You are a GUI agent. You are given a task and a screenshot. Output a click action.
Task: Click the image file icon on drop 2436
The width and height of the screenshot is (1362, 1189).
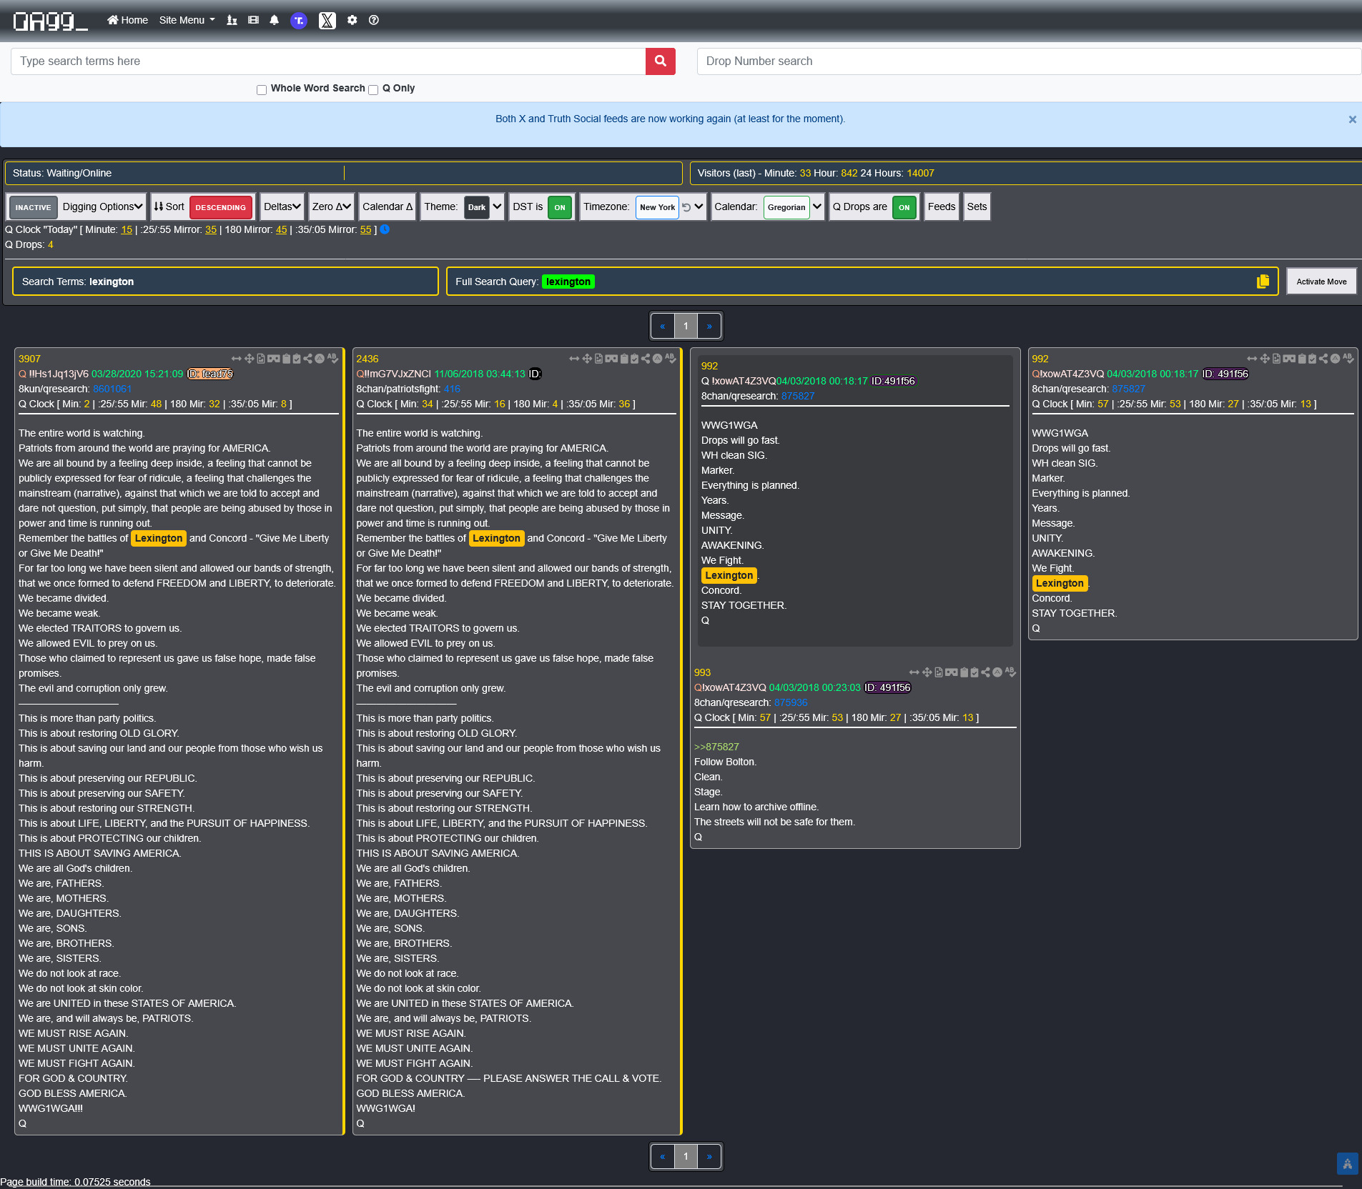599,359
